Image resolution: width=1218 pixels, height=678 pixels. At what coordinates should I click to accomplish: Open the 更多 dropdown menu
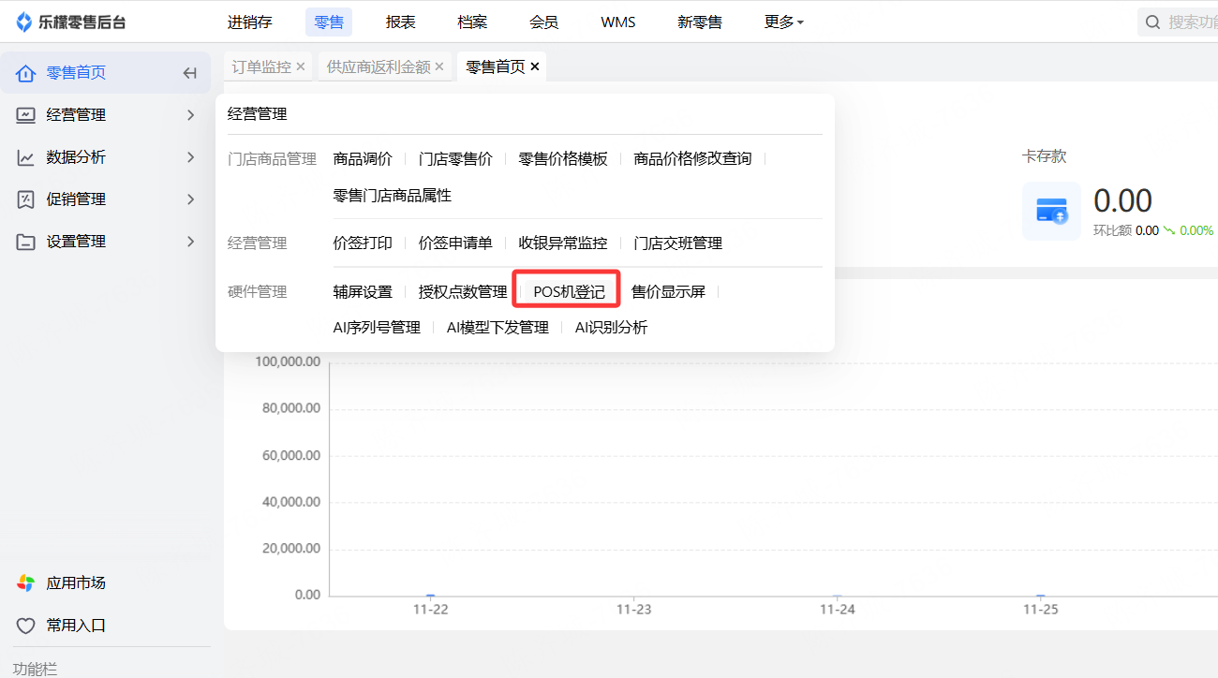[784, 22]
